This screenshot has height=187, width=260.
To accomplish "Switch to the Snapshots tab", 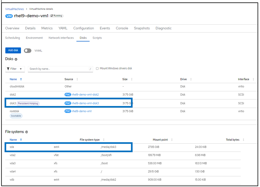I will (x=142, y=28).
